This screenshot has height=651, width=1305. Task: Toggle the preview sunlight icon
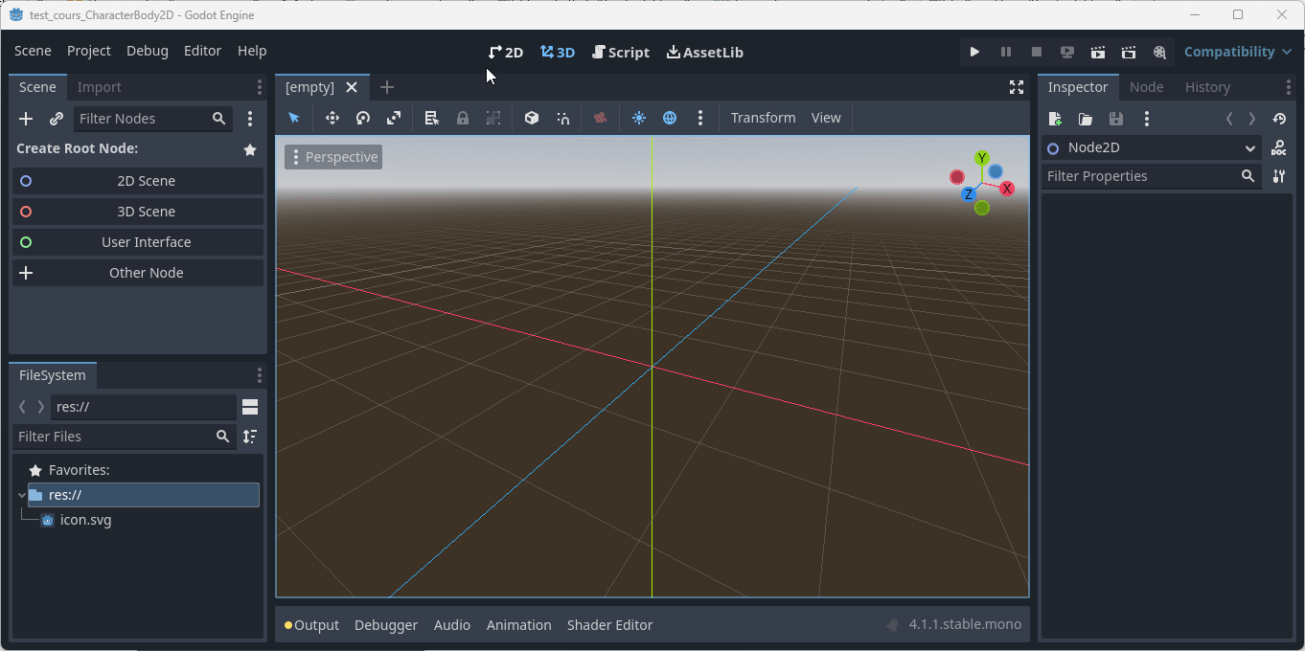click(x=639, y=118)
